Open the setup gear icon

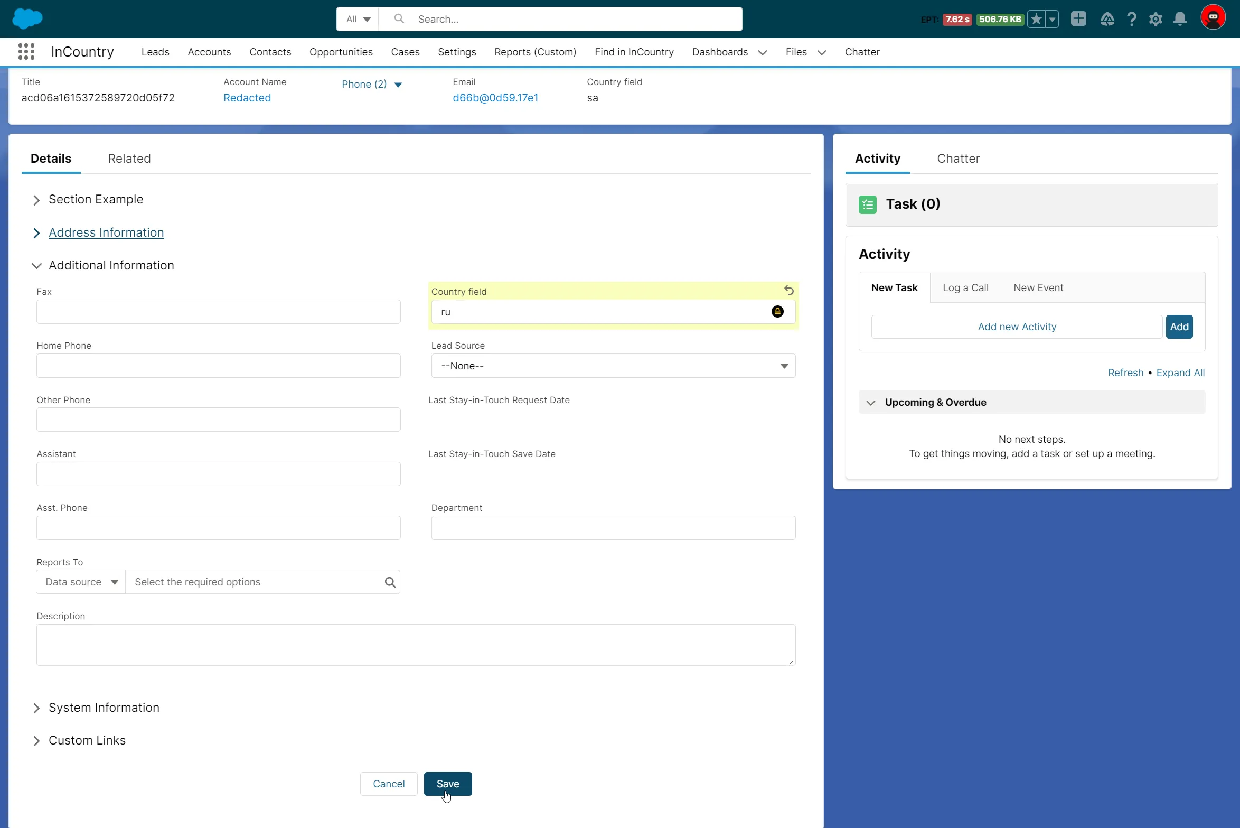pyautogui.click(x=1156, y=20)
